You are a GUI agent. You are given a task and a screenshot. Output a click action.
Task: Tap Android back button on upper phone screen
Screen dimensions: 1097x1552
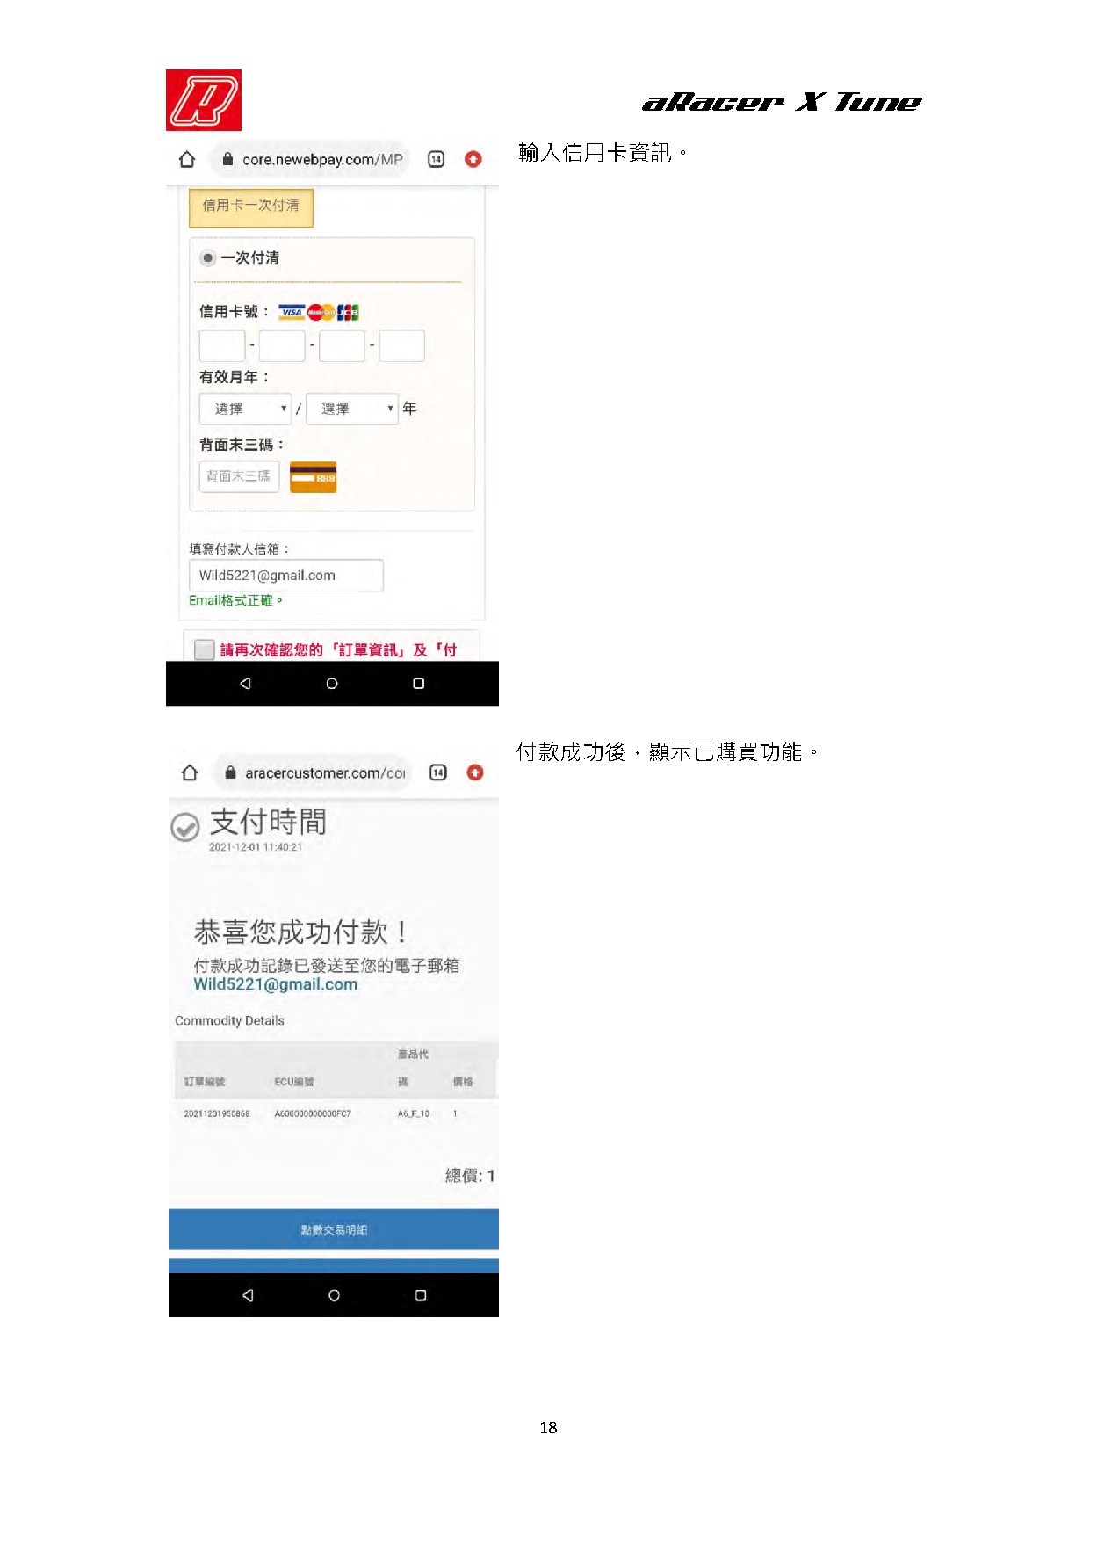(x=245, y=683)
